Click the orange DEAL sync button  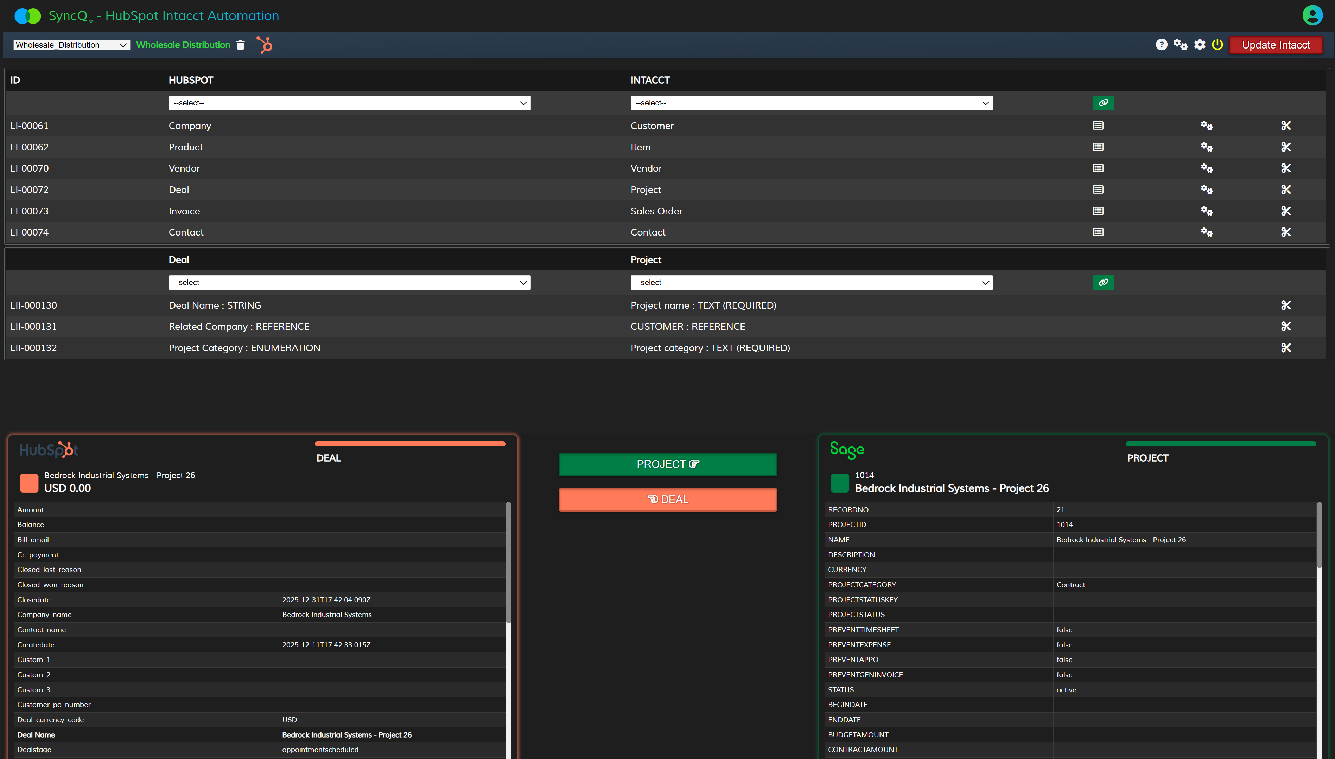click(x=668, y=500)
